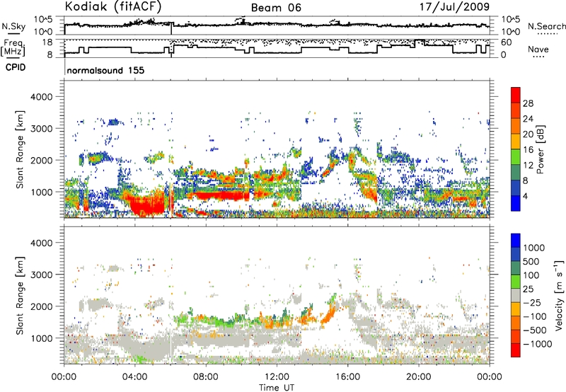This screenshot has height=392, width=566.
Task: Click the -500 label on velocity color bar
Action: point(535,330)
